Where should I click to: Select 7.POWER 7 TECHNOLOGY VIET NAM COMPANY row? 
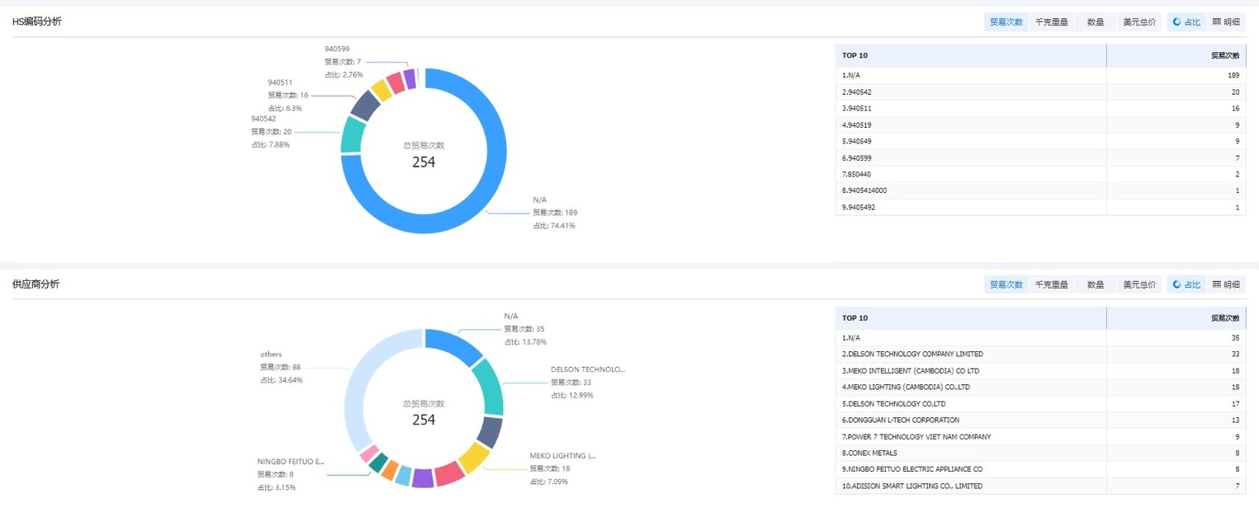tap(1040, 436)
